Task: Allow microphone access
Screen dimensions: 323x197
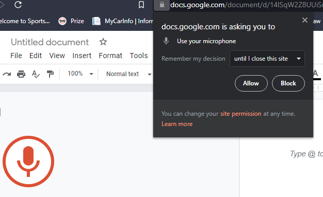Action: point(251,83)
